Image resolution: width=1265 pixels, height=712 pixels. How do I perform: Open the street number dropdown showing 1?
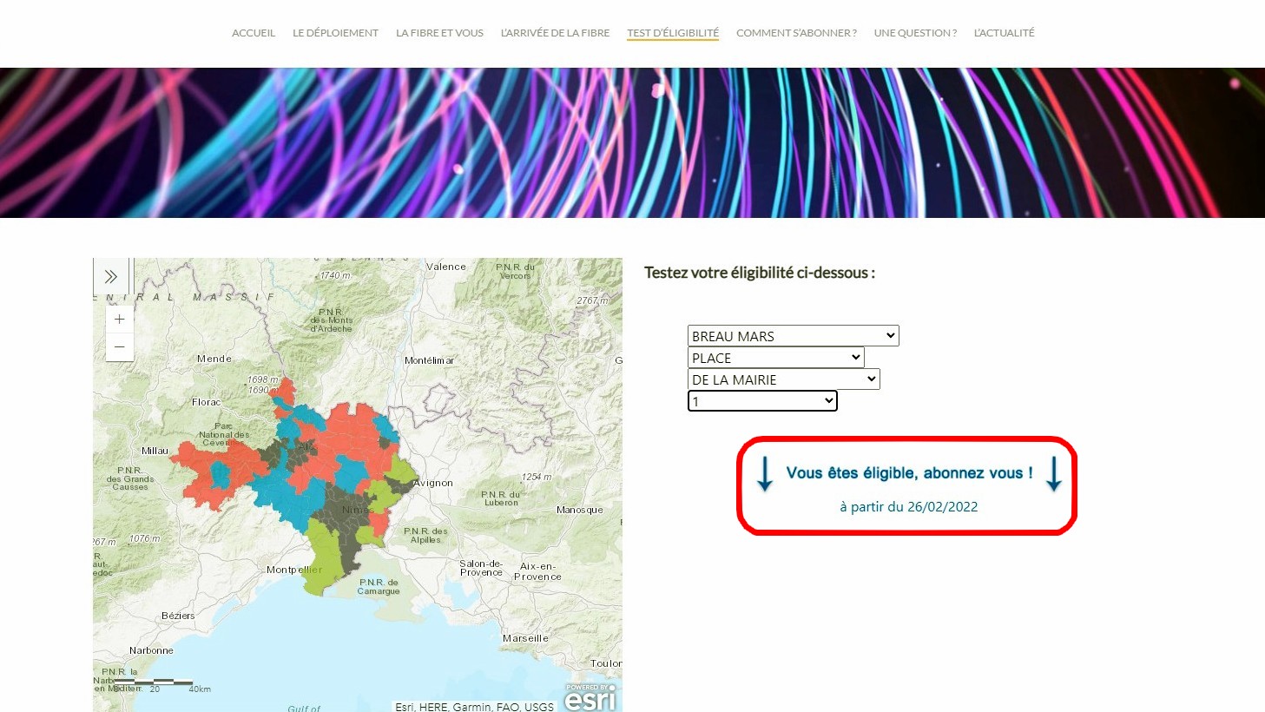point(762,401)
